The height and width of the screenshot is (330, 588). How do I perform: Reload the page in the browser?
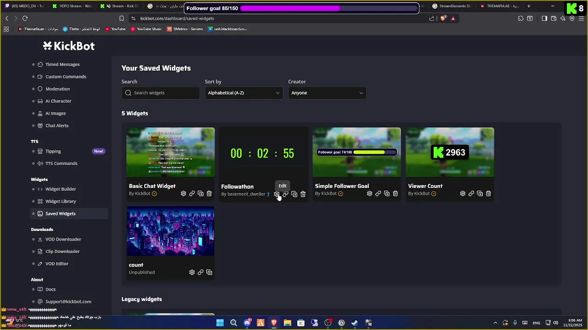coord(25,18)
